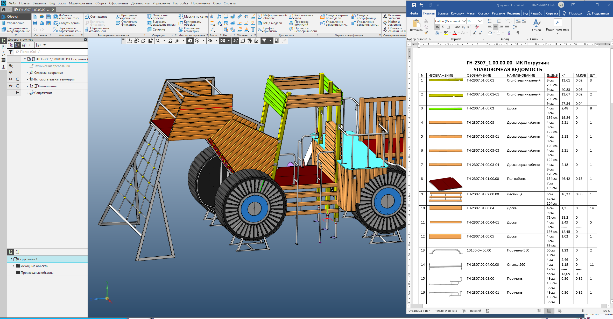Click the Format Painter brush in Word
Screen dimensions: 613x319
point(426,33)
